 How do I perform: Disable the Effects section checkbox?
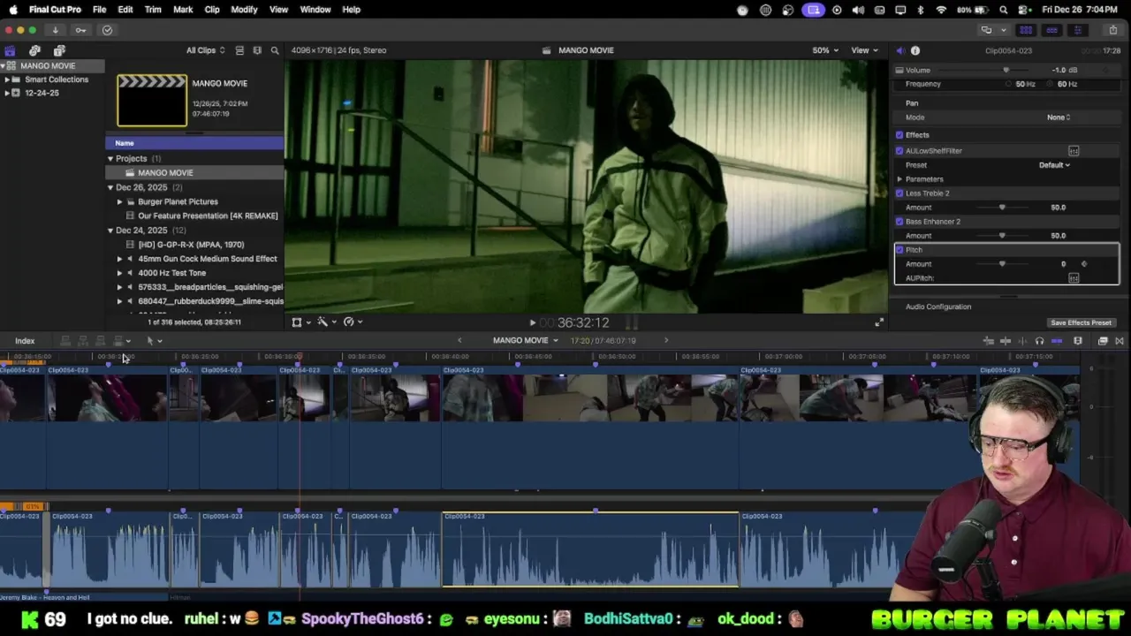tap(899, 135)
